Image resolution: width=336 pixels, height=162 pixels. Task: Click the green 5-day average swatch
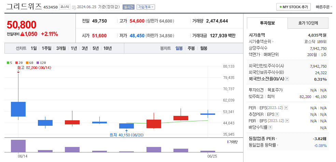(x=8, y=63)
